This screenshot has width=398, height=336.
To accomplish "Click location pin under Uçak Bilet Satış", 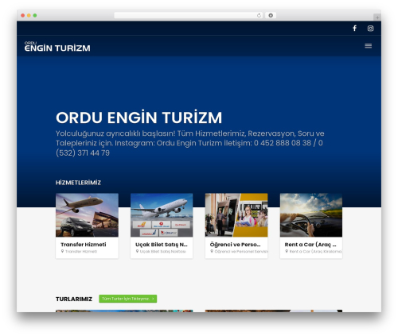I will click(137, 251).
